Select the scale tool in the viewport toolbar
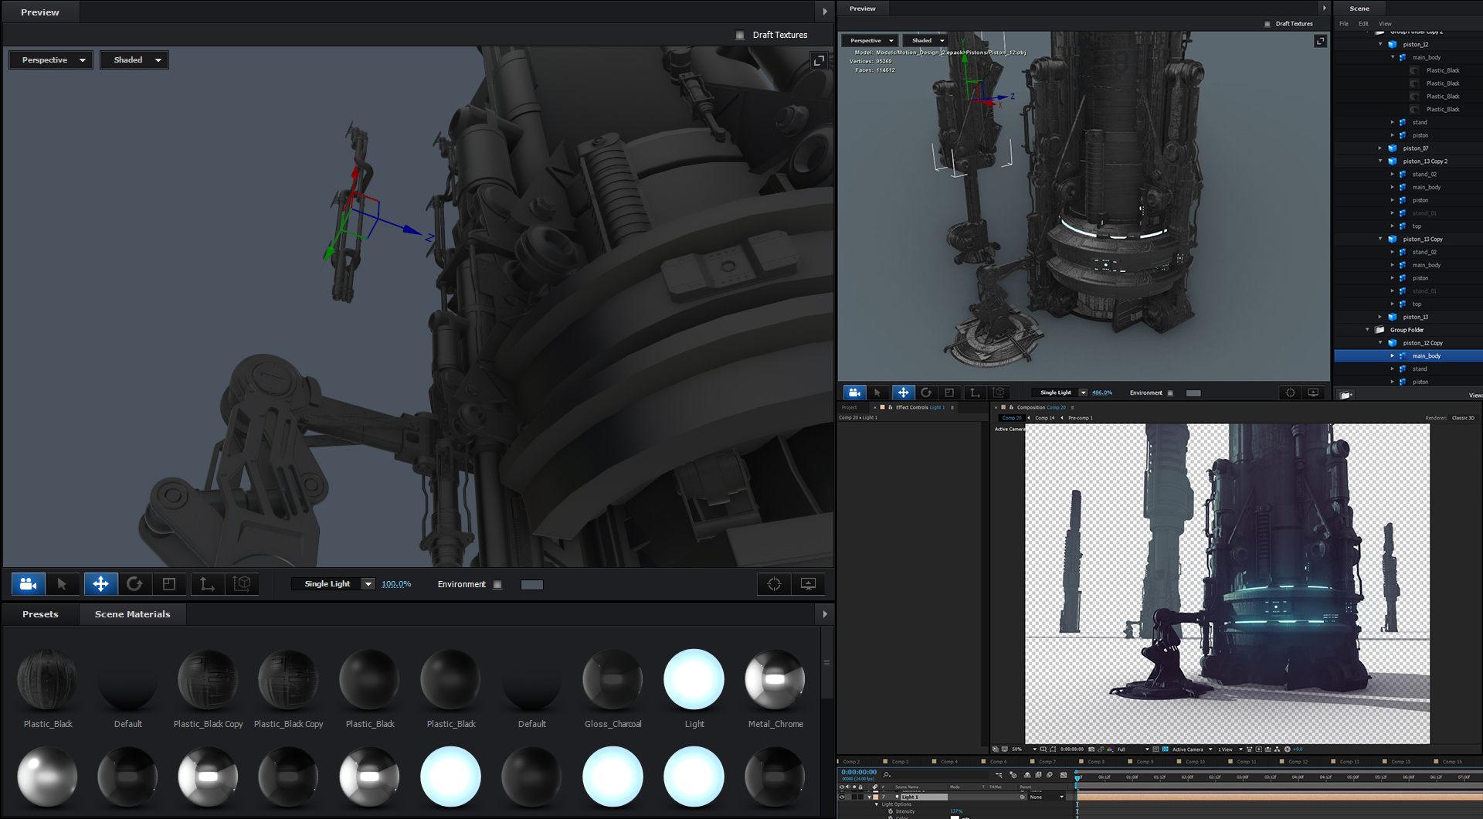 coord(170,584)
